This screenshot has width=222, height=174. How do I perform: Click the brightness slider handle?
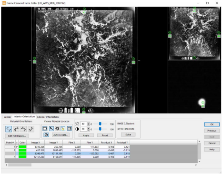pos(100,123)
